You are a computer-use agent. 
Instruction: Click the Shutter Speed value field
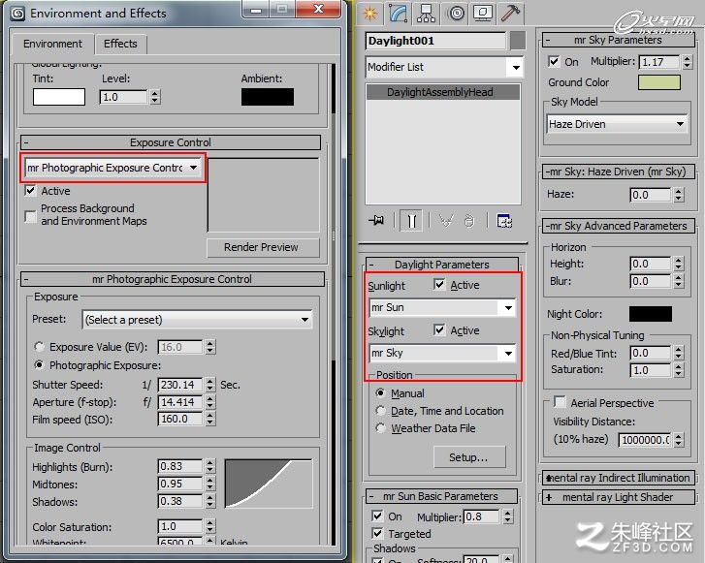(179, 385)
